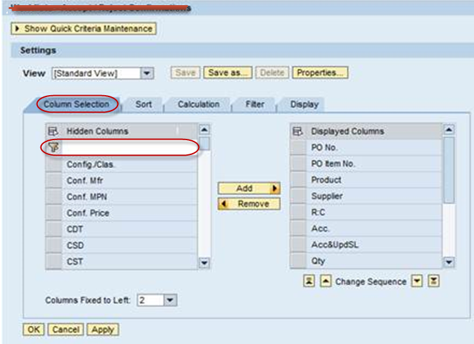Click the Hidden Columns scrollbar thumb

tap(205, 143)
